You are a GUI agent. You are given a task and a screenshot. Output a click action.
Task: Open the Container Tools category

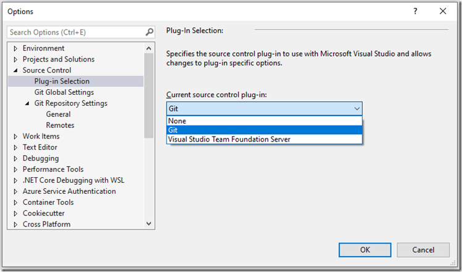[48, 202]
